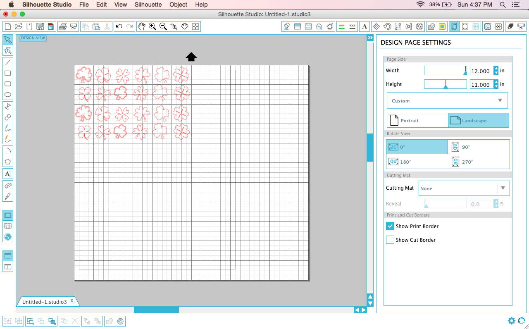Pick the Draw a Curve Shape tool
This screenshot has height=329, width=529.
[8, 117]
